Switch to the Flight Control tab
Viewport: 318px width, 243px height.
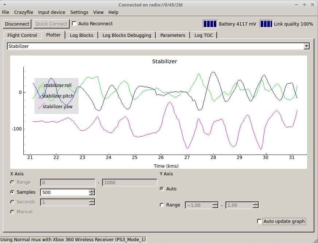22,35
